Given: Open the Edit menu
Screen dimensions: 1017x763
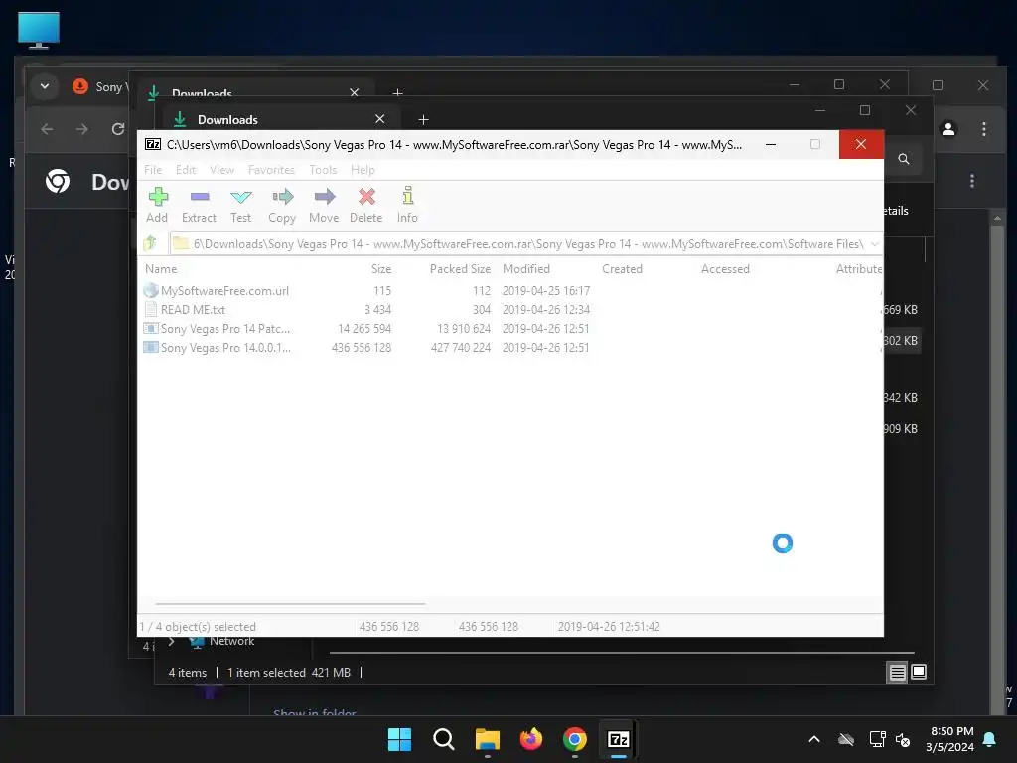Looking at the screenshot, I should tap(186, 170).
